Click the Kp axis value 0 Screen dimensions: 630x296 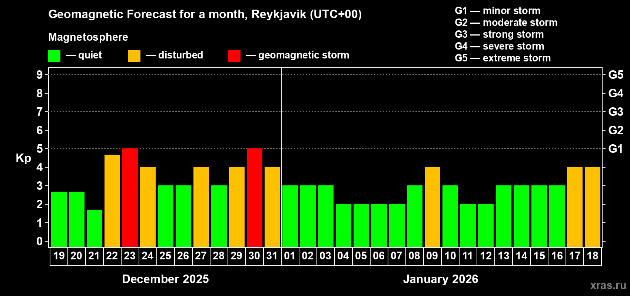tap(40, 241)
